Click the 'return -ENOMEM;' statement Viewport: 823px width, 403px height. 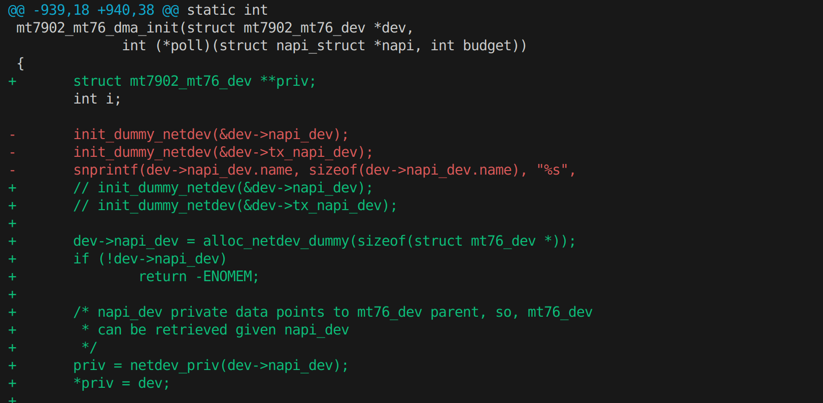[198, 277]
